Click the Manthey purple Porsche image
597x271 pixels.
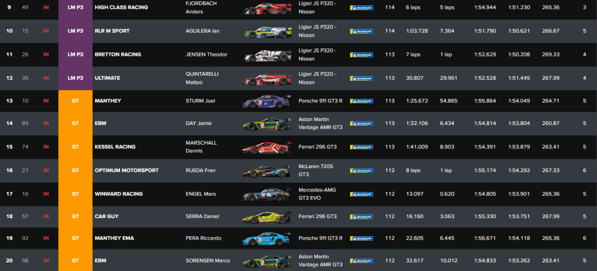click(x=267, y=101)
